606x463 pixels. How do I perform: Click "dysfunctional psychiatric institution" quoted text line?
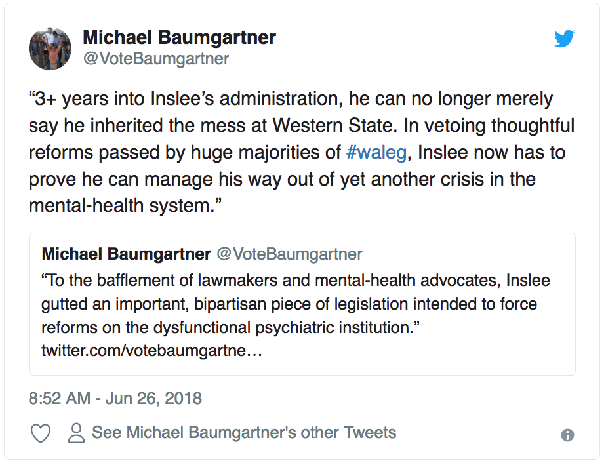[230, 328]
